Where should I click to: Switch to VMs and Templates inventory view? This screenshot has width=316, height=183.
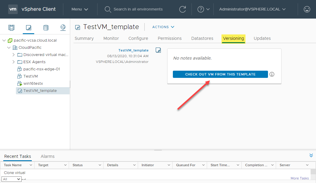(29, 28)
